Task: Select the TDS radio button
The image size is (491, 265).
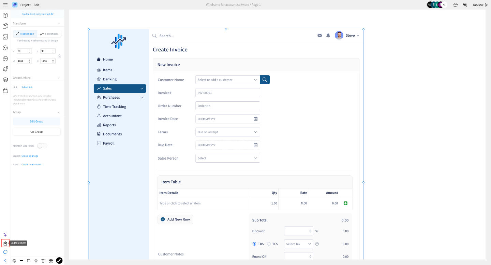Action: coord(254,244)
